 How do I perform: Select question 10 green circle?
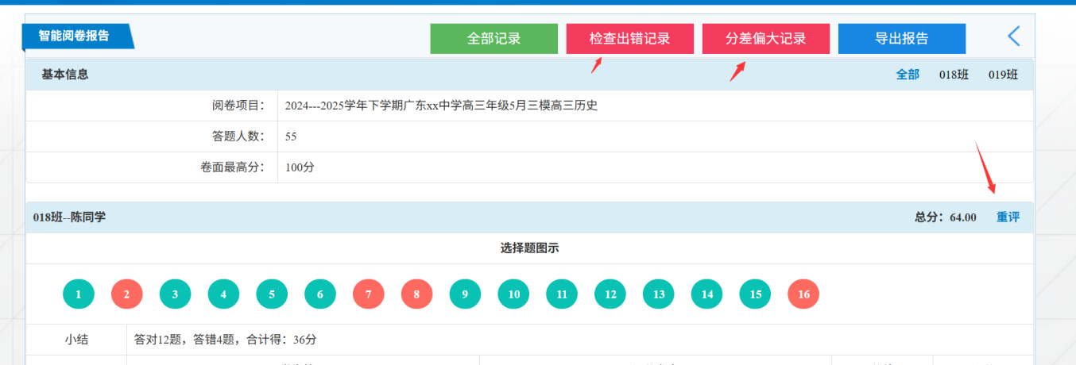[513, 294]
